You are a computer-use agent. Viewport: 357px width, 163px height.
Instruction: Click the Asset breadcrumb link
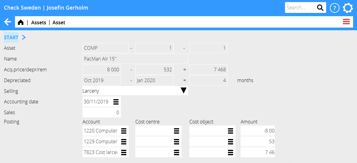59,22
